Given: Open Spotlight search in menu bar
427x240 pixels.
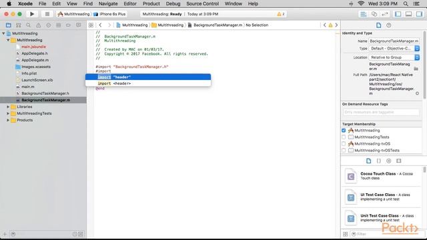Looking at the screenshot, I should (406, 3).
